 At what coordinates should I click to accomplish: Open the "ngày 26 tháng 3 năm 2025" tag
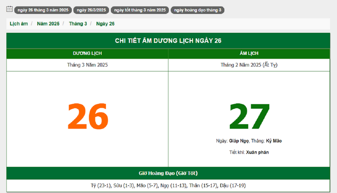pos(43,10)
